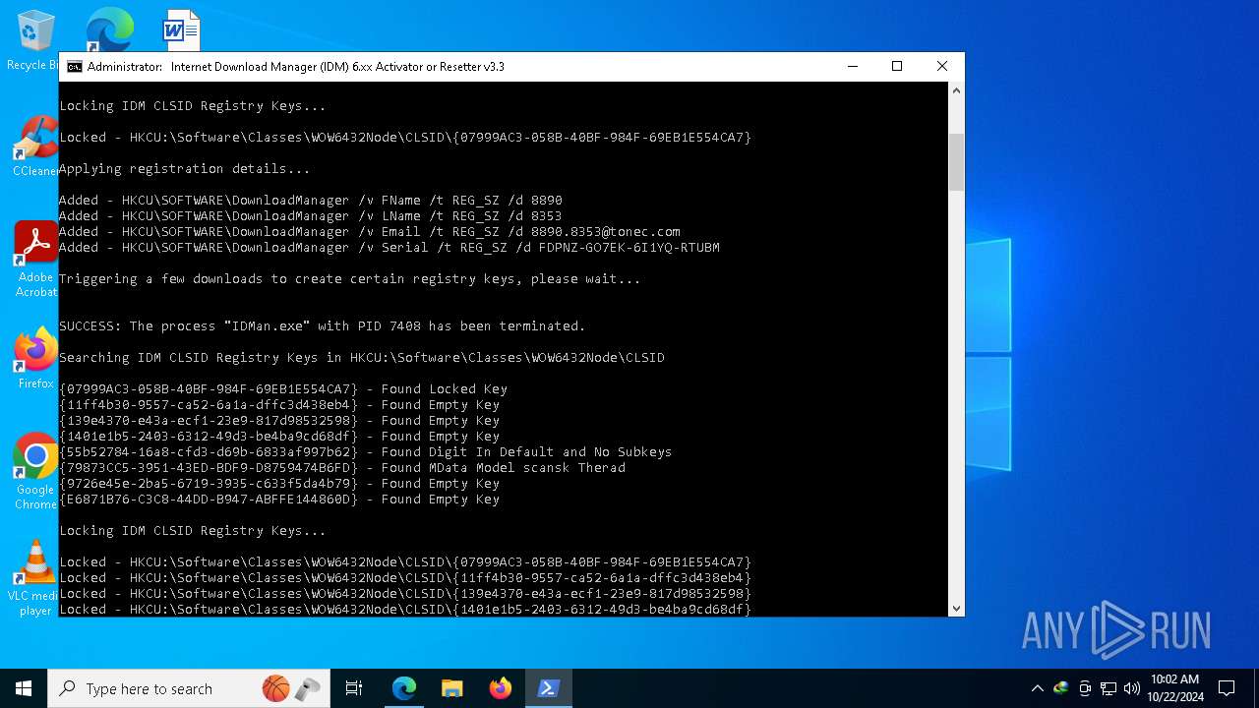The width and height of the screenshot is (1259, 708).
Task: Click the 'Searching IDM CLSID Registry Keys' line
Action: [362, 358]
